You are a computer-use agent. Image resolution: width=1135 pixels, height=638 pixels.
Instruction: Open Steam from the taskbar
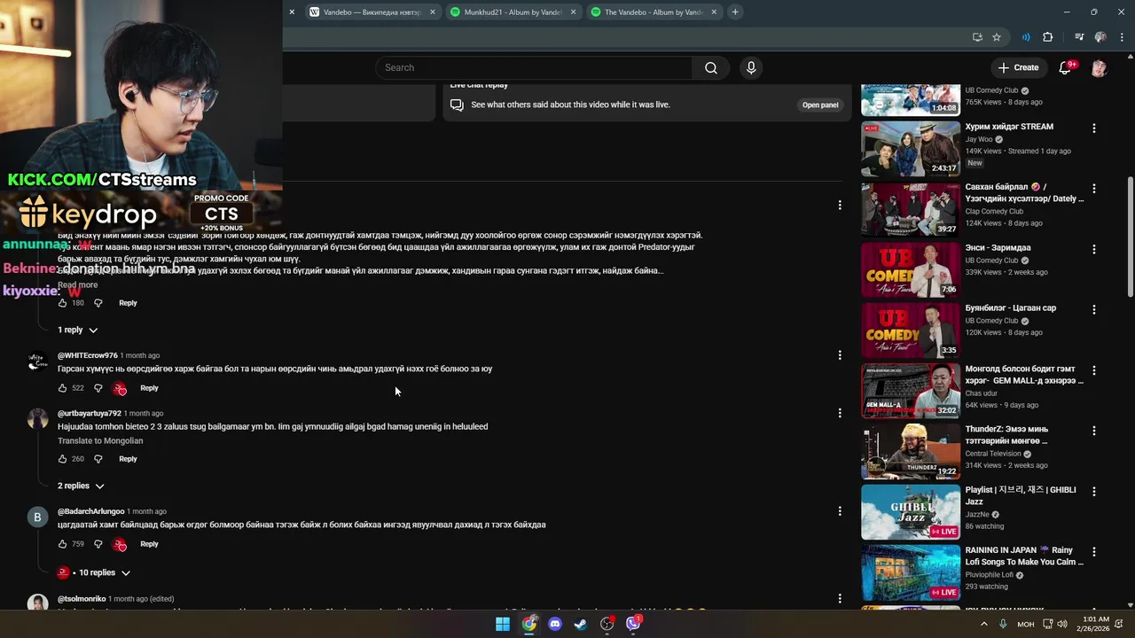(x=581, y=624)
